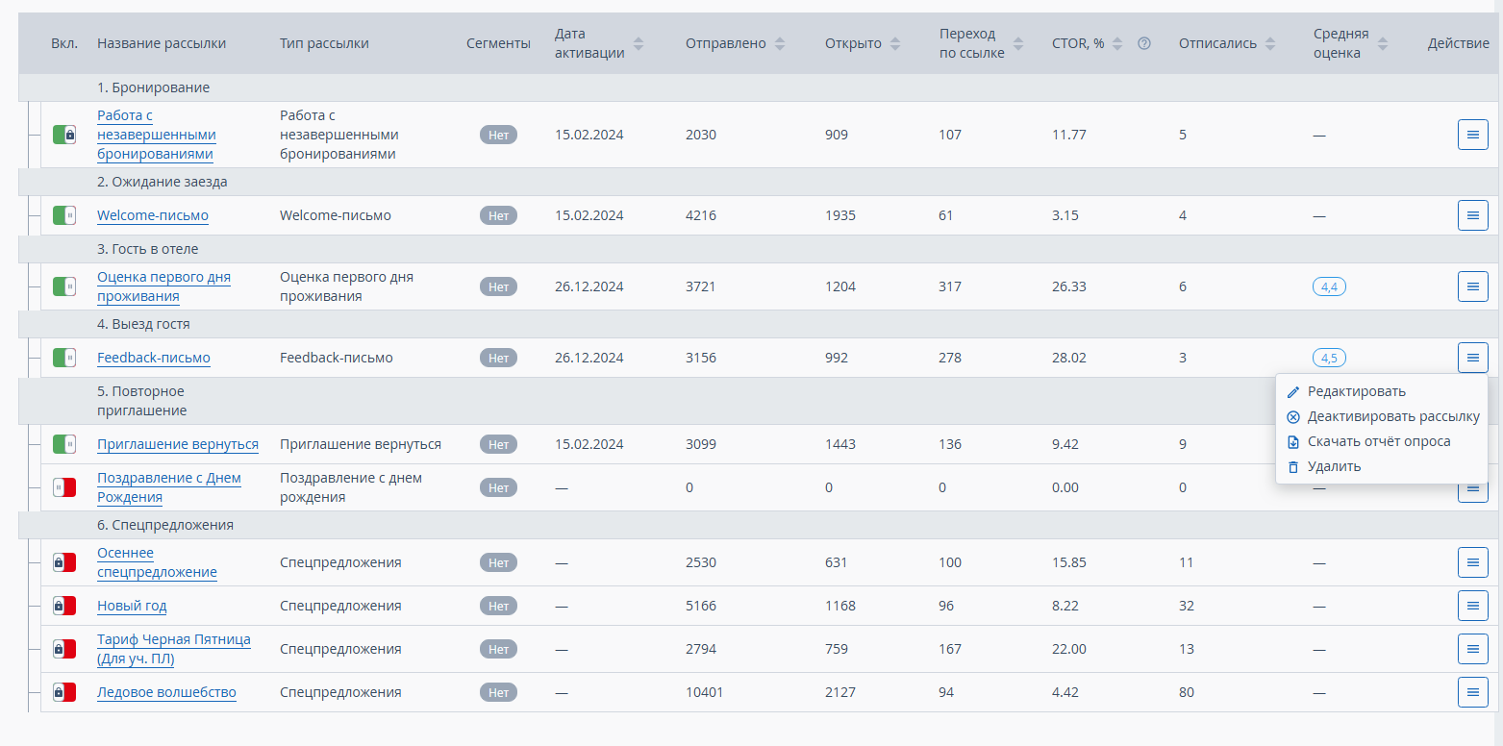Click the 10401 sent count cell

click(x=704, y=692)
